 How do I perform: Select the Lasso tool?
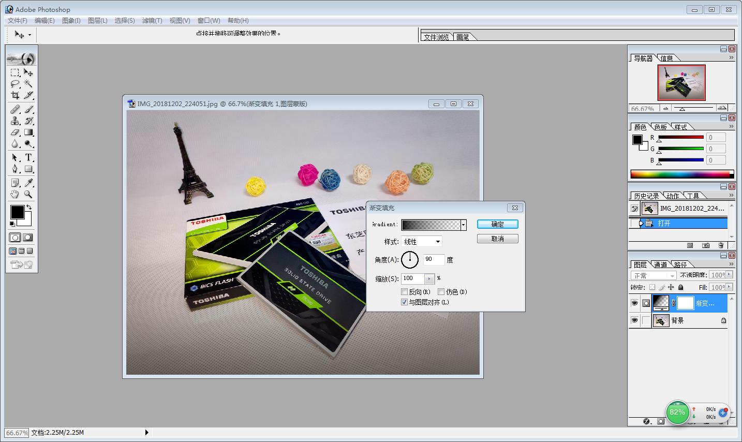click(15, 84)
